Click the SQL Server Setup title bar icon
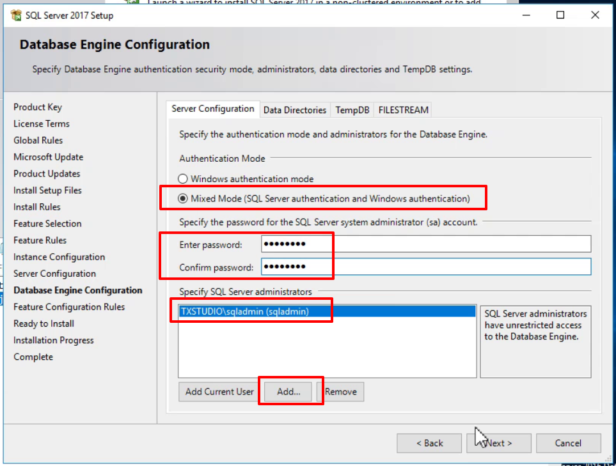This screenshot has height=466, width=616. [x=16, y=15]
